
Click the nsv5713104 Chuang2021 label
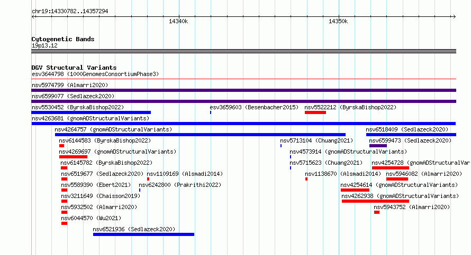pos(316,140)
